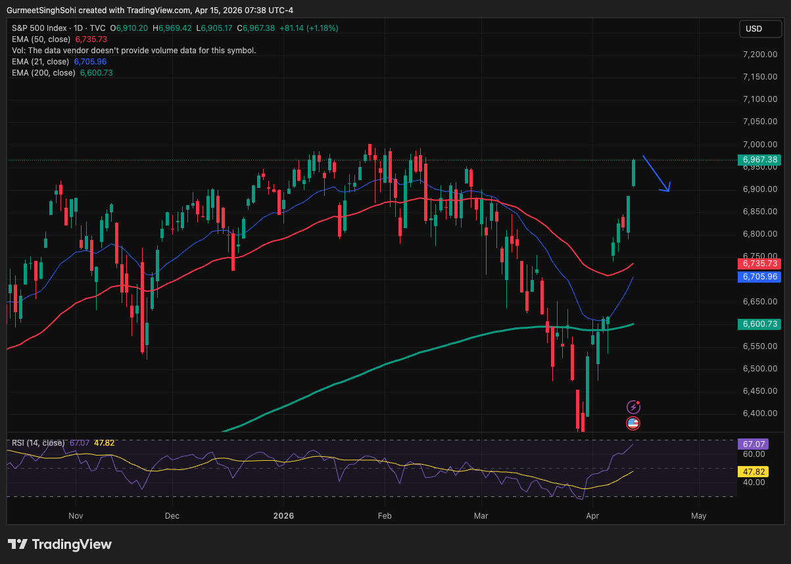Click the 6,400.00 price axis tick

tap(760, 413)
